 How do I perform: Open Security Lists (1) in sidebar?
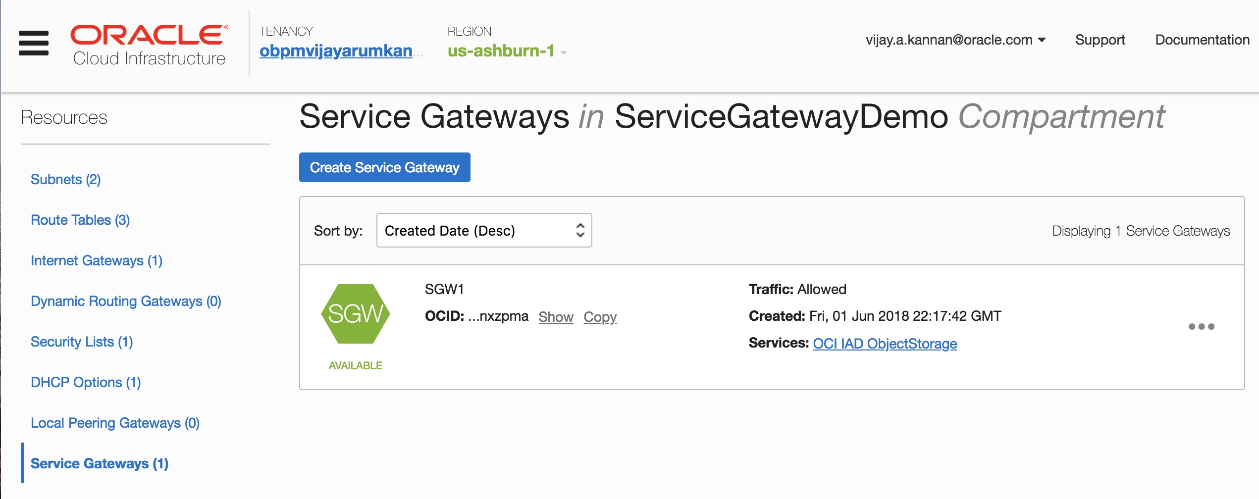pyautogui.click(x=82, y=342)
